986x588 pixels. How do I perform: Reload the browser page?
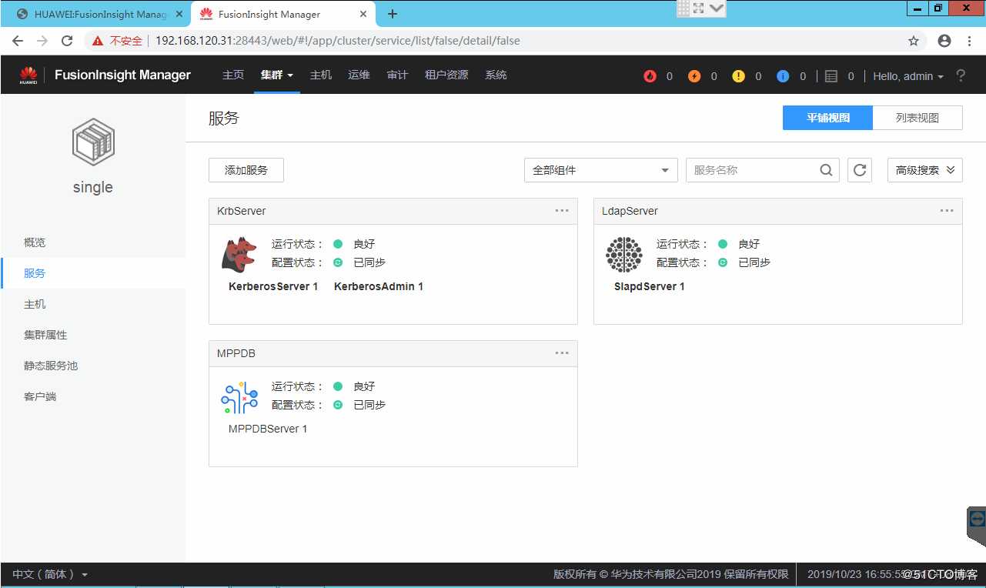point(67,41)
